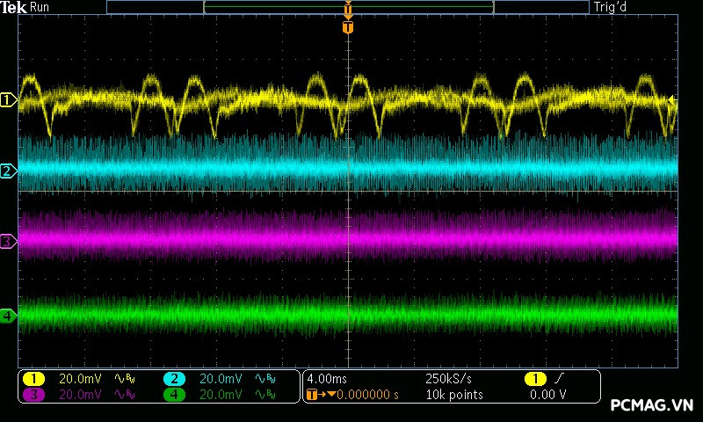This screenshot has height=422, width=703.
Task: Click the 250kS/s sample rate readout
Action: tap(448, 379)
